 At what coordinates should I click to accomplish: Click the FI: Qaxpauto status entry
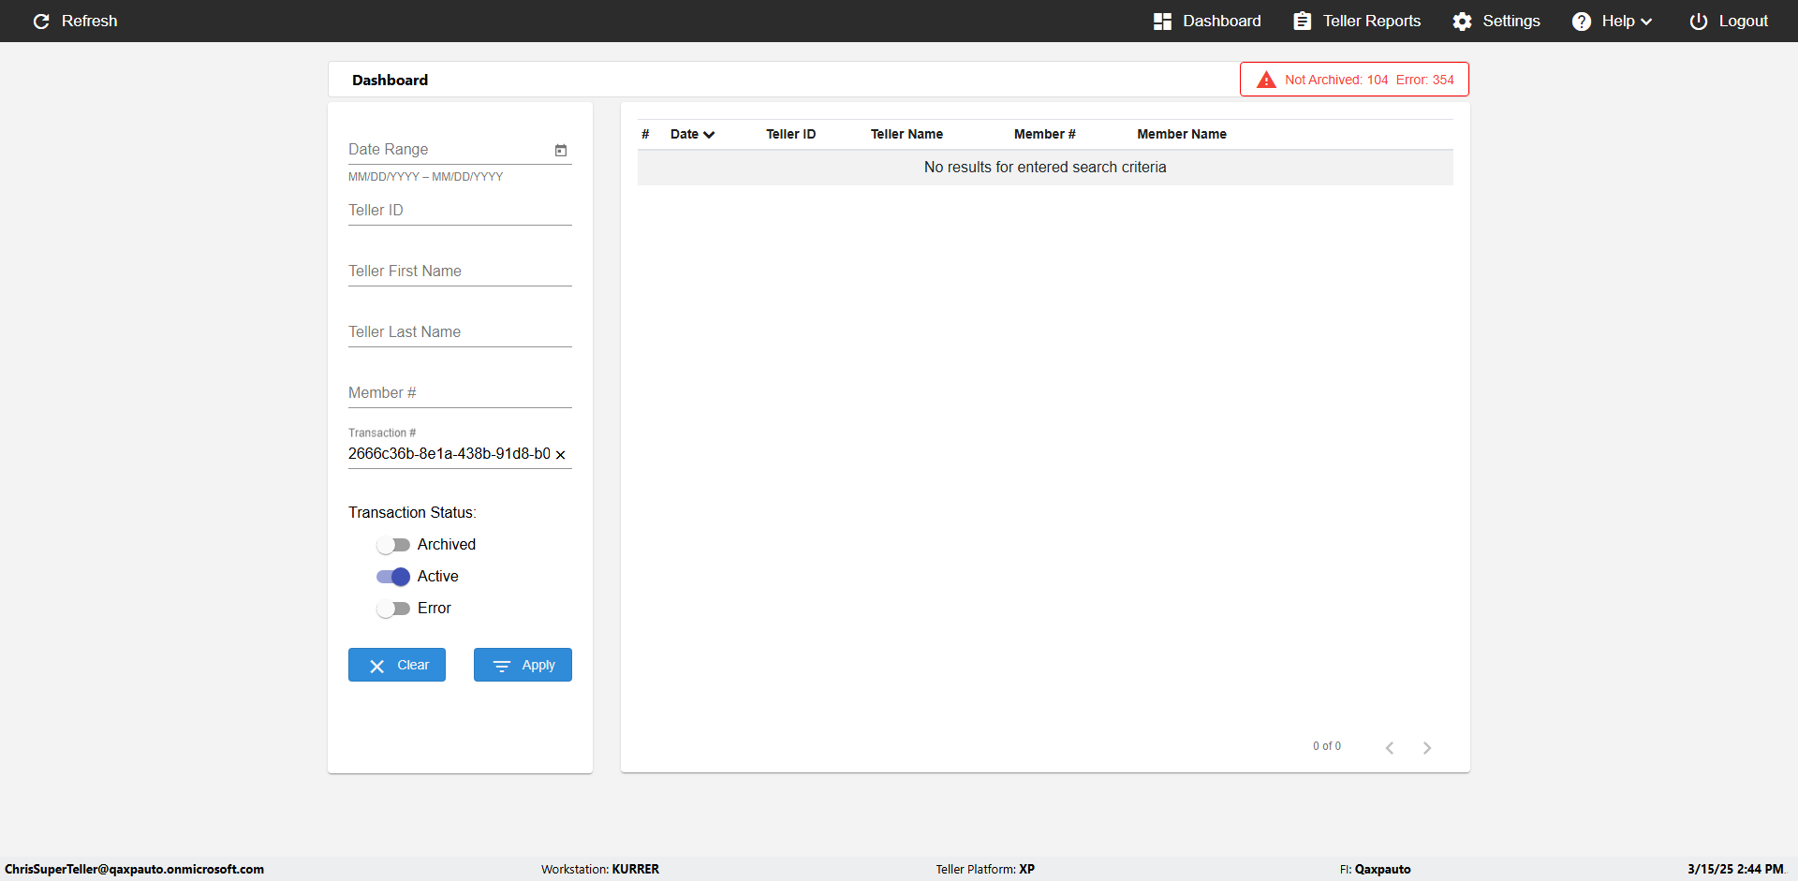[x=1375, y=869]
